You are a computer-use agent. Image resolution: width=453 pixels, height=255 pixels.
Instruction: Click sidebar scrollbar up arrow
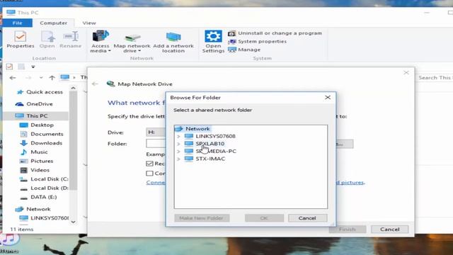coord(73,88)
